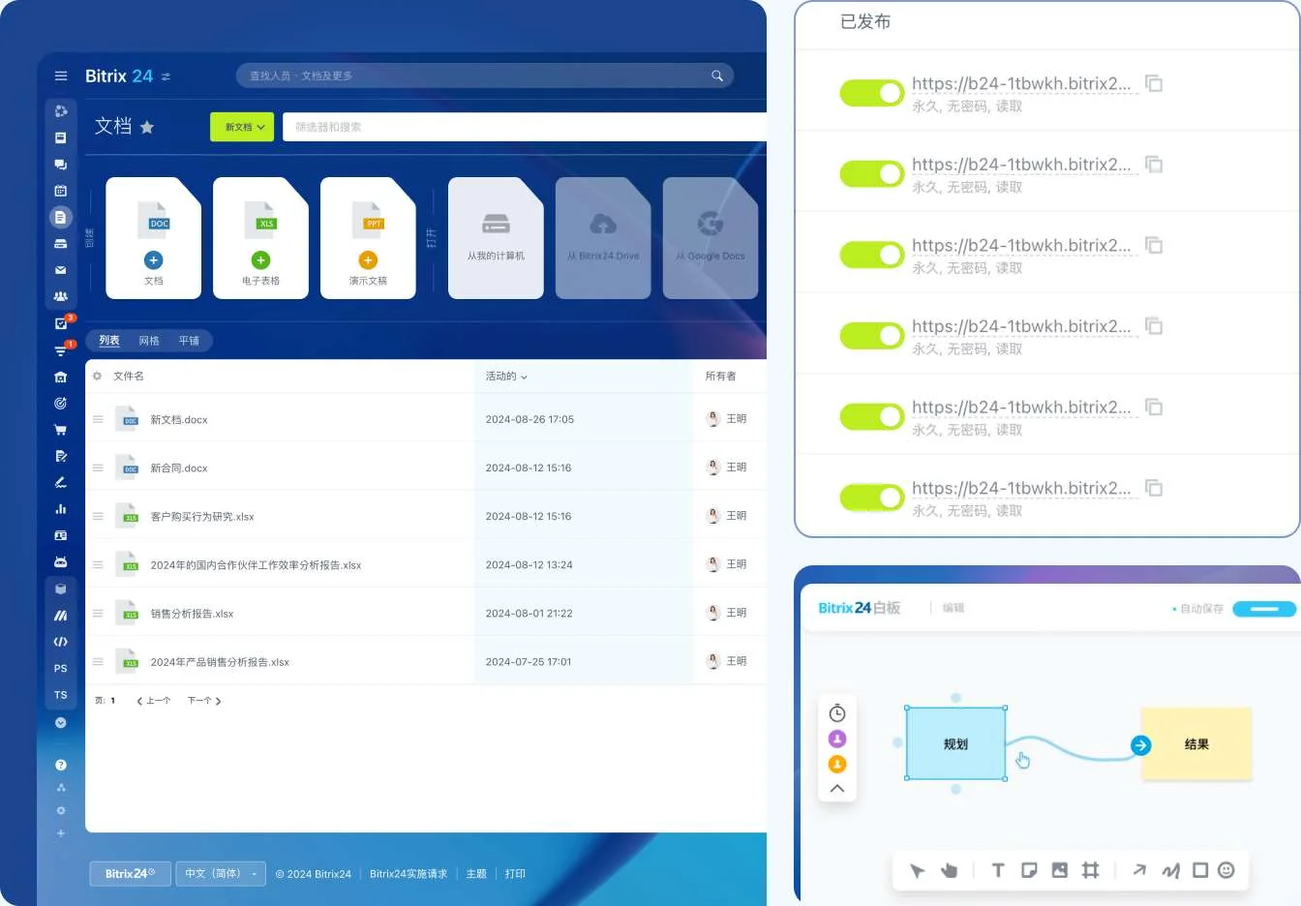The image size is (1301, 906).
Task: Switch to the 平铺 view tab
Action: click(x=189, y=341)
